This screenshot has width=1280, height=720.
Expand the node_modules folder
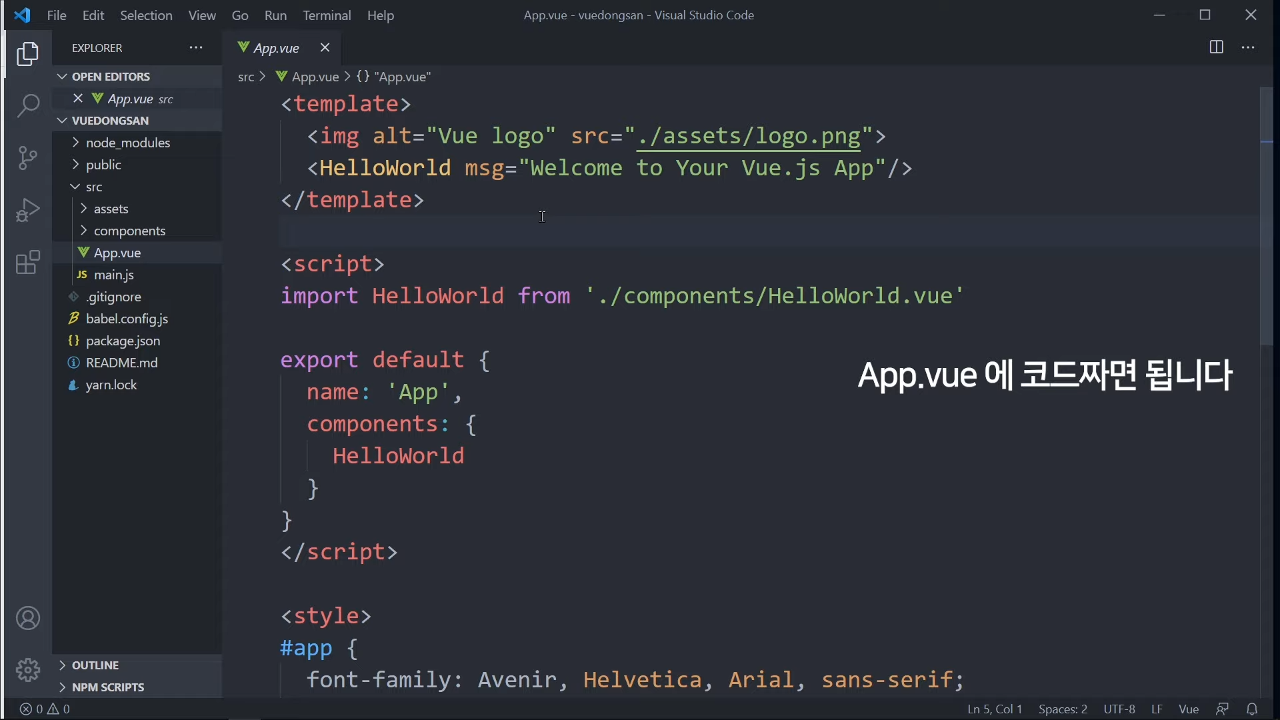(x=128, y=143)
